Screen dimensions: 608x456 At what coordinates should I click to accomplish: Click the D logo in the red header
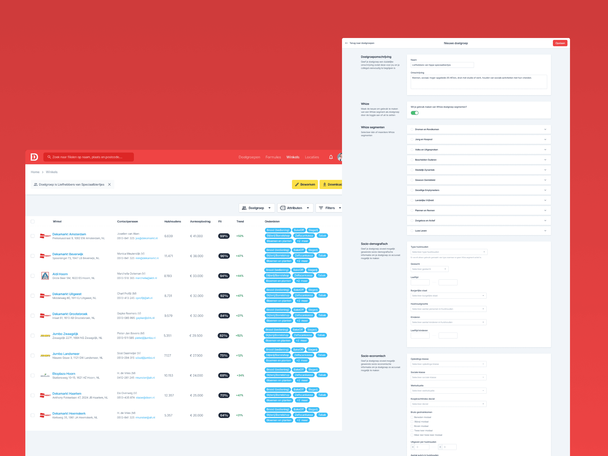pyautogui.click(x=34, y=157)
